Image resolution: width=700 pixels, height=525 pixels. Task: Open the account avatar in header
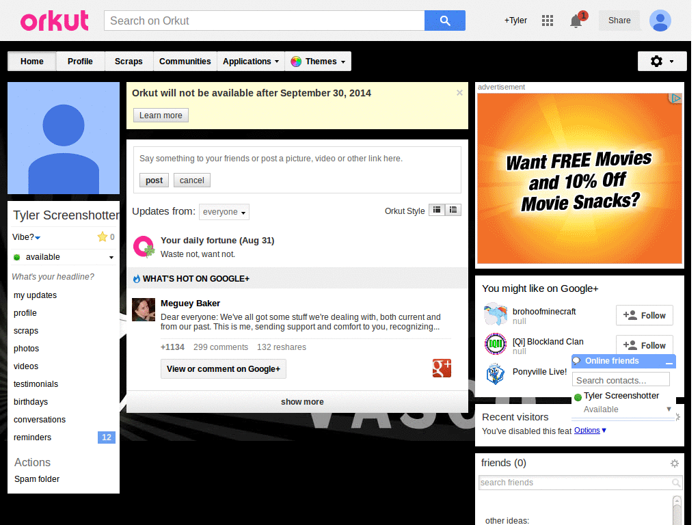coord(660,21)
